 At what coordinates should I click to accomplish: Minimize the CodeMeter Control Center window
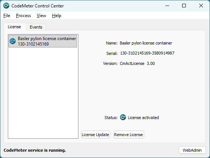point(167,6)
